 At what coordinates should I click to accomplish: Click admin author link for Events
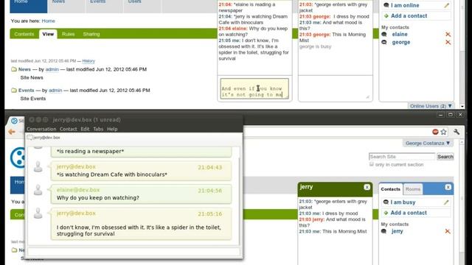pyautogui.click(x=55, y=91)
